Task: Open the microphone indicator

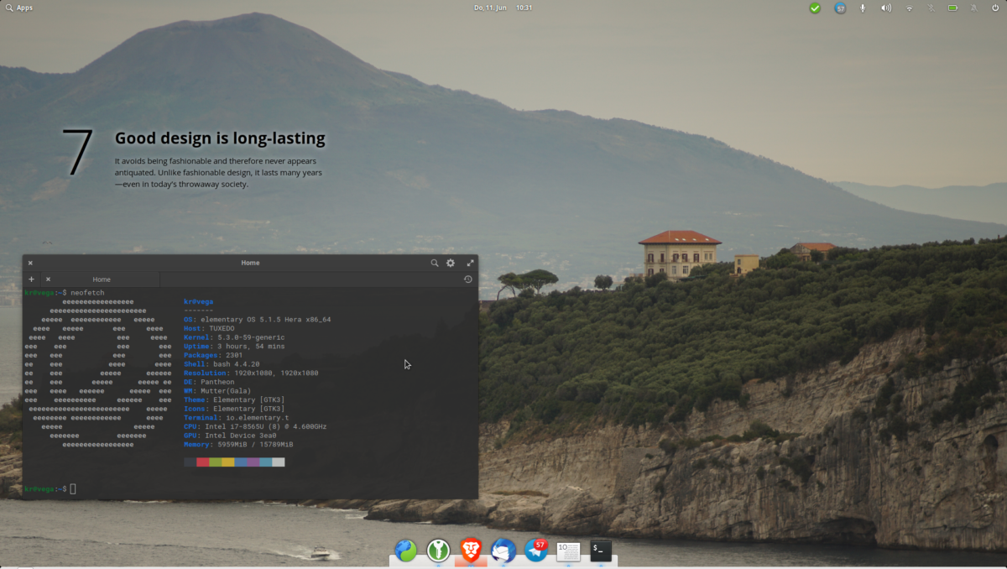Action: point(864,8)
